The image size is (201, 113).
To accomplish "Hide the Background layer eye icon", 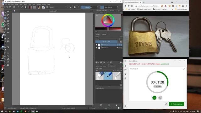I will (96, 47).
